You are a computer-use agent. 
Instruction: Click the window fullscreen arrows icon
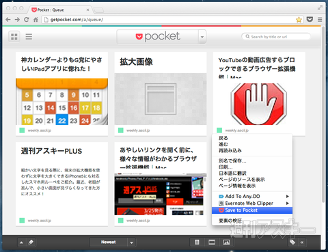coord(320,8)
